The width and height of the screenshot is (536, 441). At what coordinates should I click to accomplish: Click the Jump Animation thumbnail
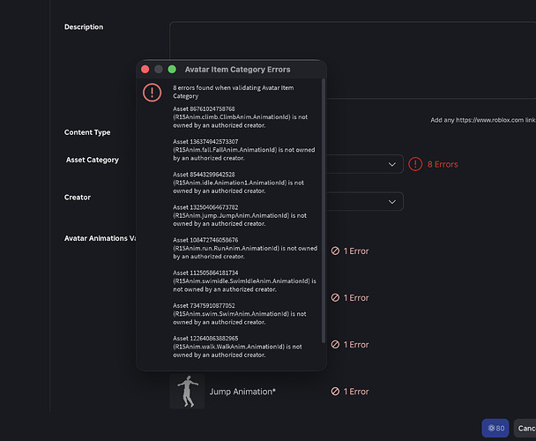point(187,392)
